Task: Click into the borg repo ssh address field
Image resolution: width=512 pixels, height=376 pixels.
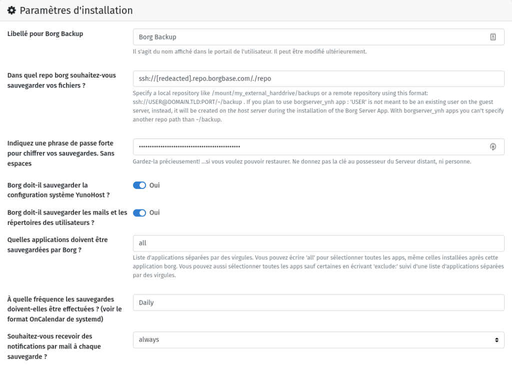Action: [x=318, y=78]
